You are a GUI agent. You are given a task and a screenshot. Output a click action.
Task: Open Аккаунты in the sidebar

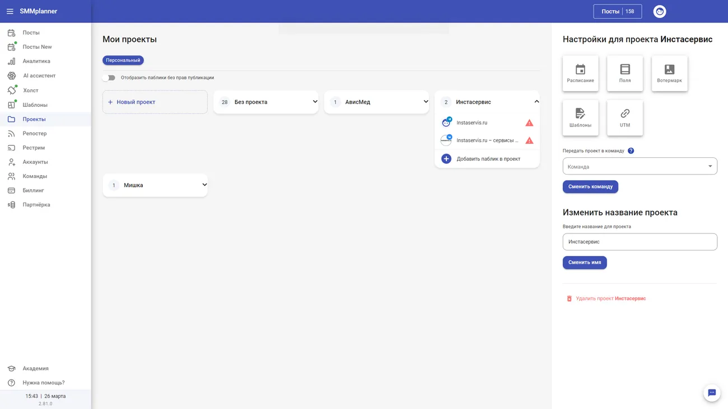click(x=35, y=162)
